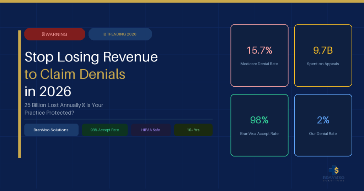The width and height of the screenshot is (364, 191).
Task: Click the 98% Accept Rate tag
Action: (105, 130)
